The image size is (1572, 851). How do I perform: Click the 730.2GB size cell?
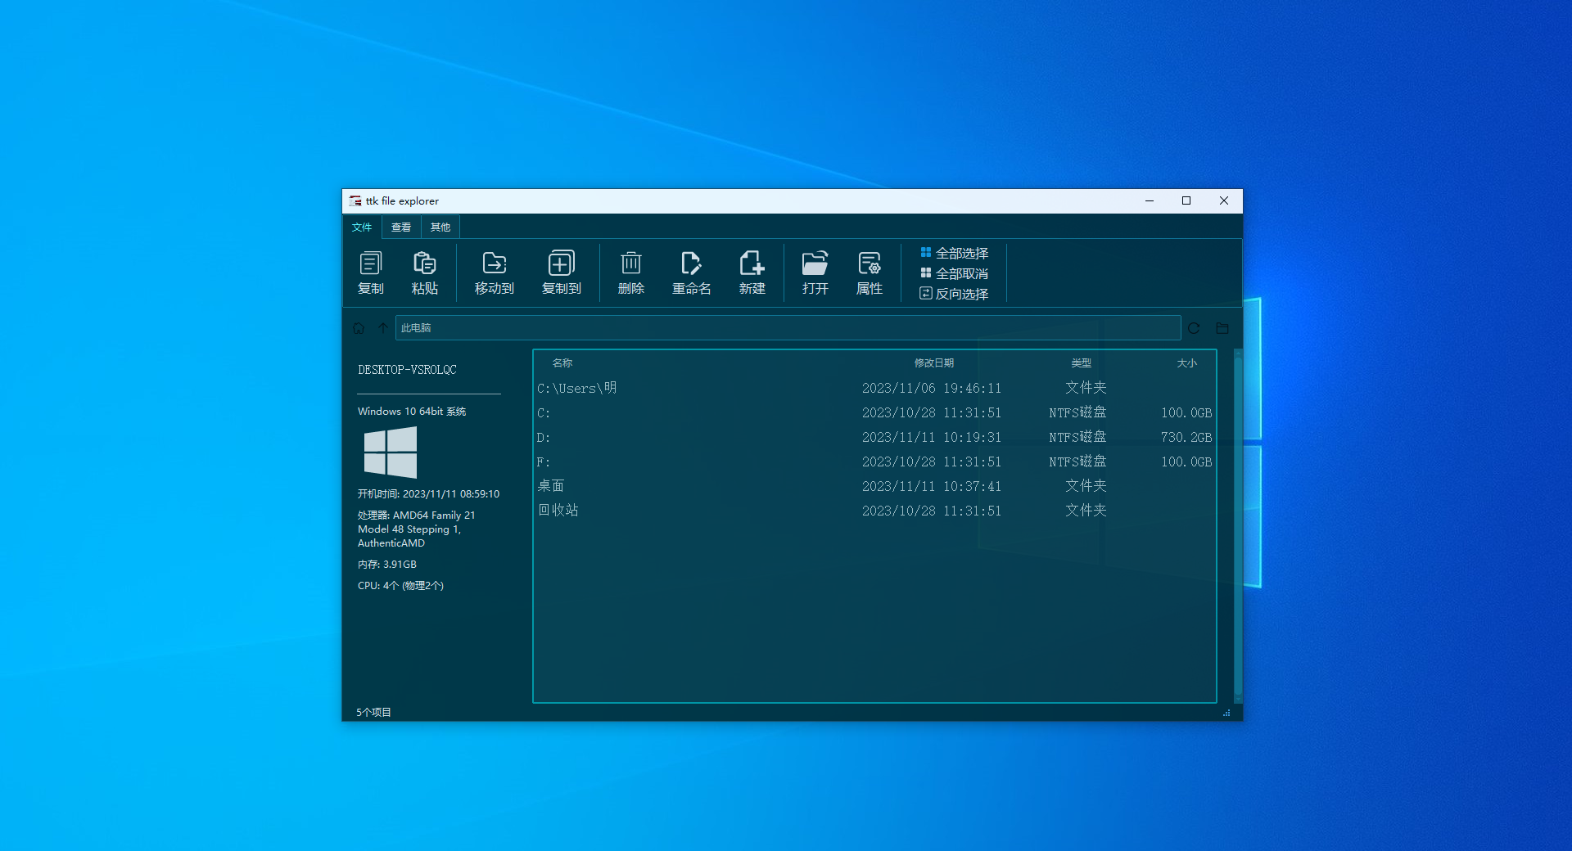[1186, 438]
